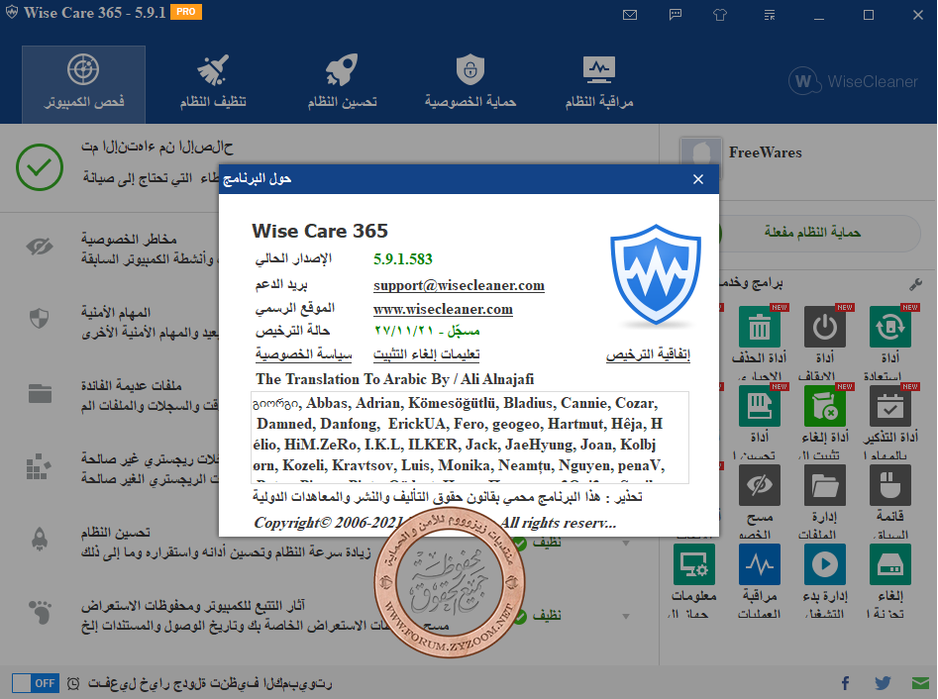This screenshot has height=699, width=938.
Task: Toggle the scheduled cleanup OFF switch
Action: [x=36, y=683]
